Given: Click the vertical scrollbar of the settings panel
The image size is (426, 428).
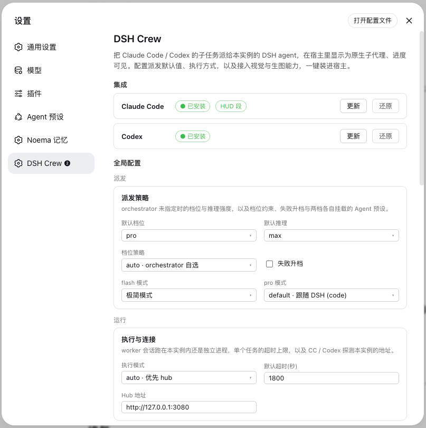Looking at the screenshot, I should (421, 108).
